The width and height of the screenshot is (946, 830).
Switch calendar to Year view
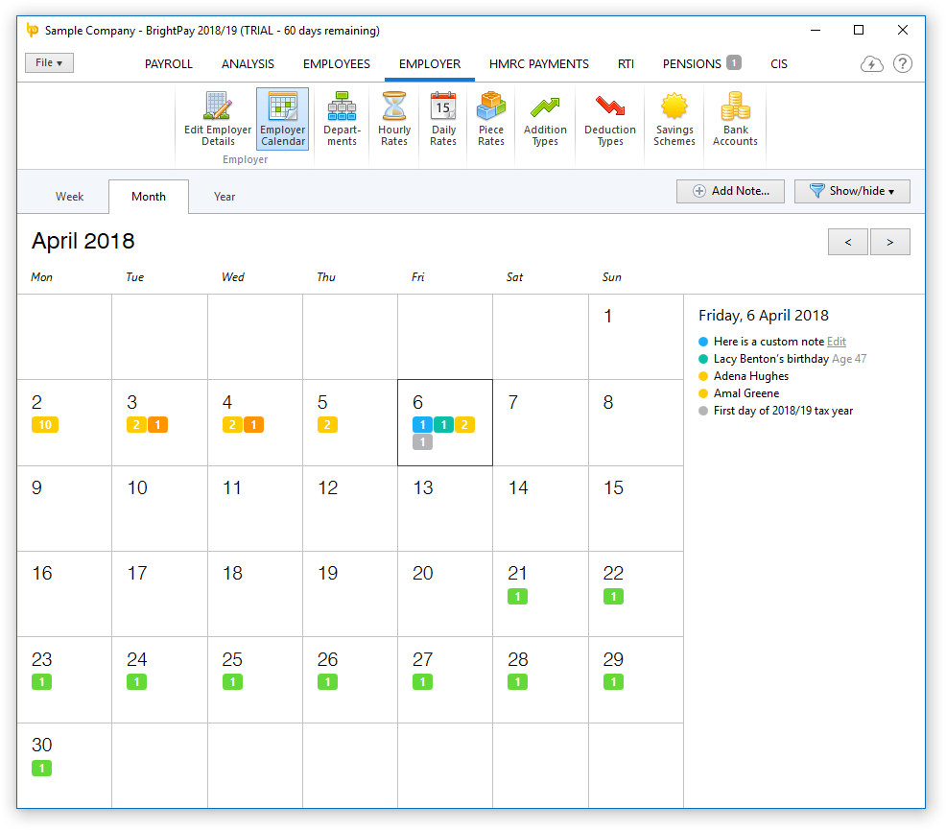(x=225, y=197)
